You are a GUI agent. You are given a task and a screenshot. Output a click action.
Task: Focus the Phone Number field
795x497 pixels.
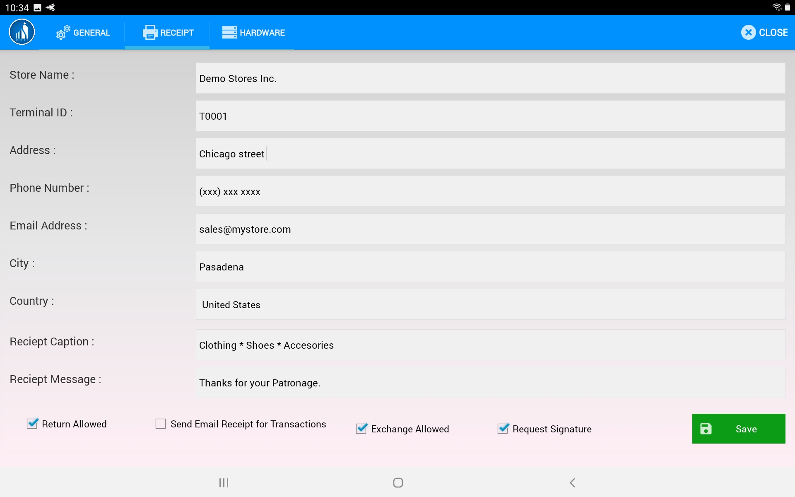click(x=490, y=192)
